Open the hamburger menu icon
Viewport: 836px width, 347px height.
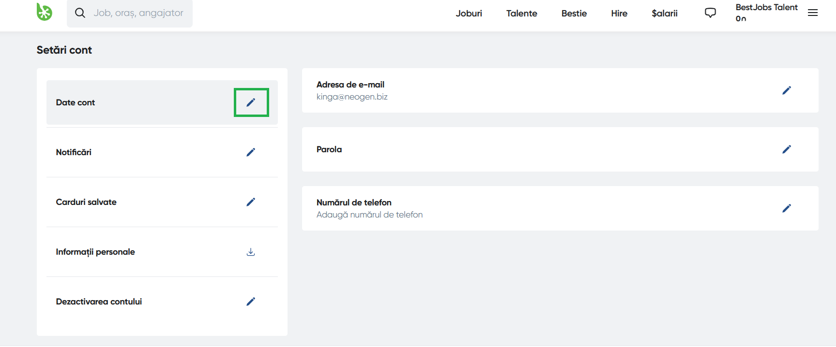(x=813, y=13)
